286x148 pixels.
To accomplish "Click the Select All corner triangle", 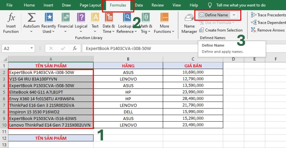I will (5, 59).
